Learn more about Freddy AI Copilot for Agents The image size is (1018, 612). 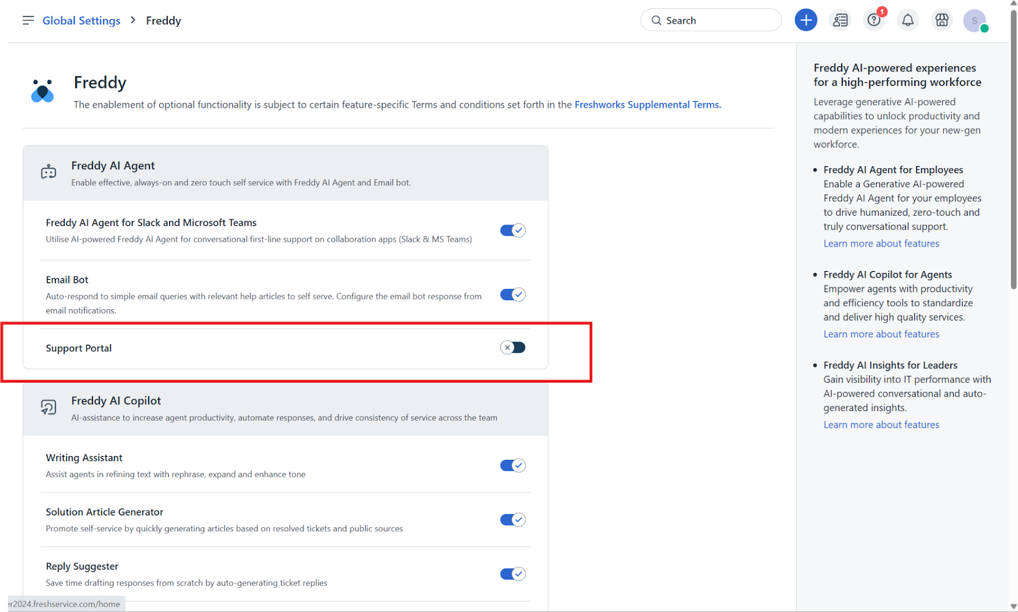coord(881,334)
